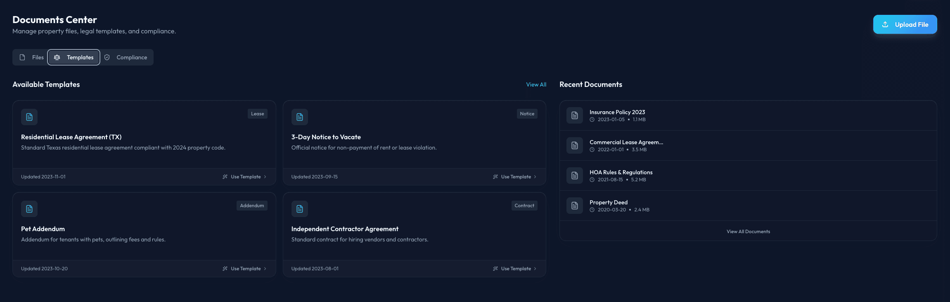
Task: Click the Updated 2023-09-15 date text
Action: tap(315, 177)
